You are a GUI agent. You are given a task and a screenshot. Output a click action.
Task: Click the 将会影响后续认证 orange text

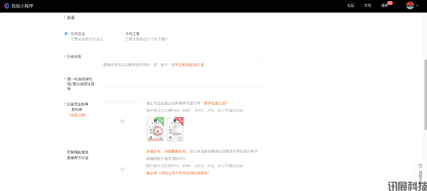coord(190,65)
